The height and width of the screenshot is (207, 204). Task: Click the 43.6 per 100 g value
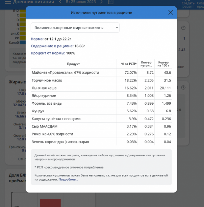point(167,72)
